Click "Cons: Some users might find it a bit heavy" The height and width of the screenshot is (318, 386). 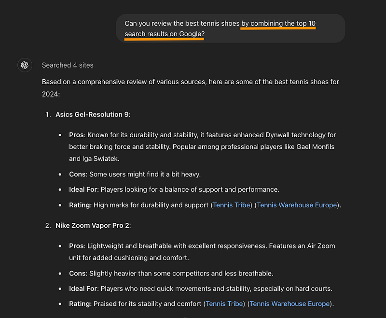coord(135,174)
